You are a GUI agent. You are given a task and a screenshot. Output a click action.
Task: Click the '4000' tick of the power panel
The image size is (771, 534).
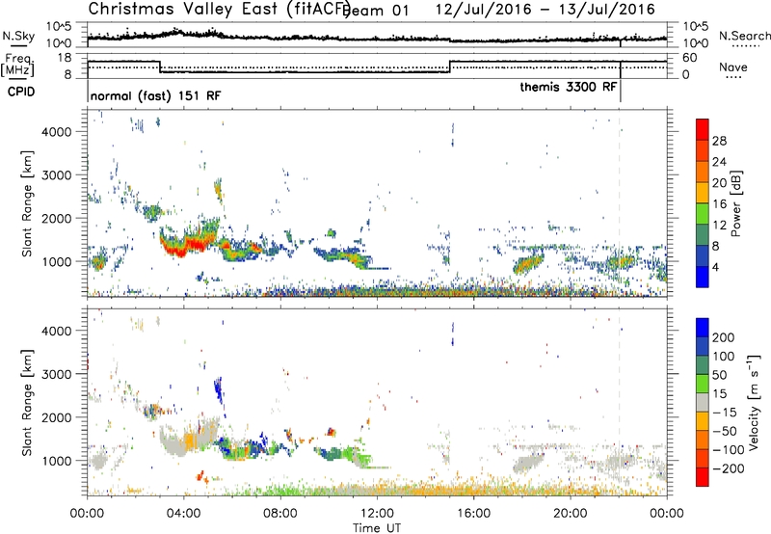pyautogui.click(x=56, y=132)
